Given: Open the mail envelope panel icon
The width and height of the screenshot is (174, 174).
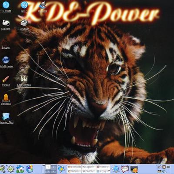Looking at the screenshot, I should 125,169.
